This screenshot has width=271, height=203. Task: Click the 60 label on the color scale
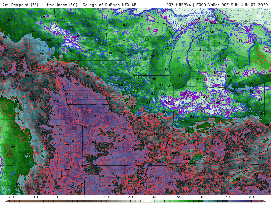point(203,197)
